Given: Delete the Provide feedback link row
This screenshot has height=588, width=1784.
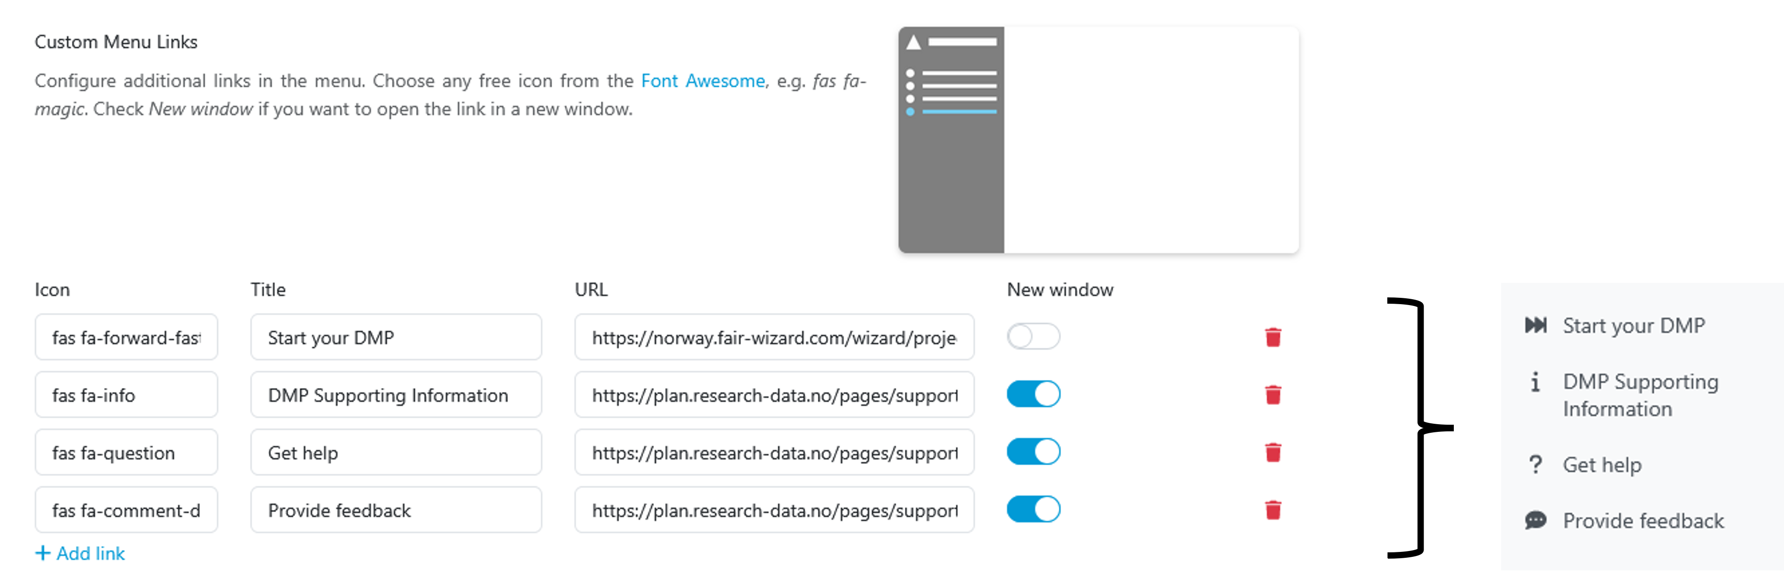Looking at the screenshot, I should (1273, 510).
